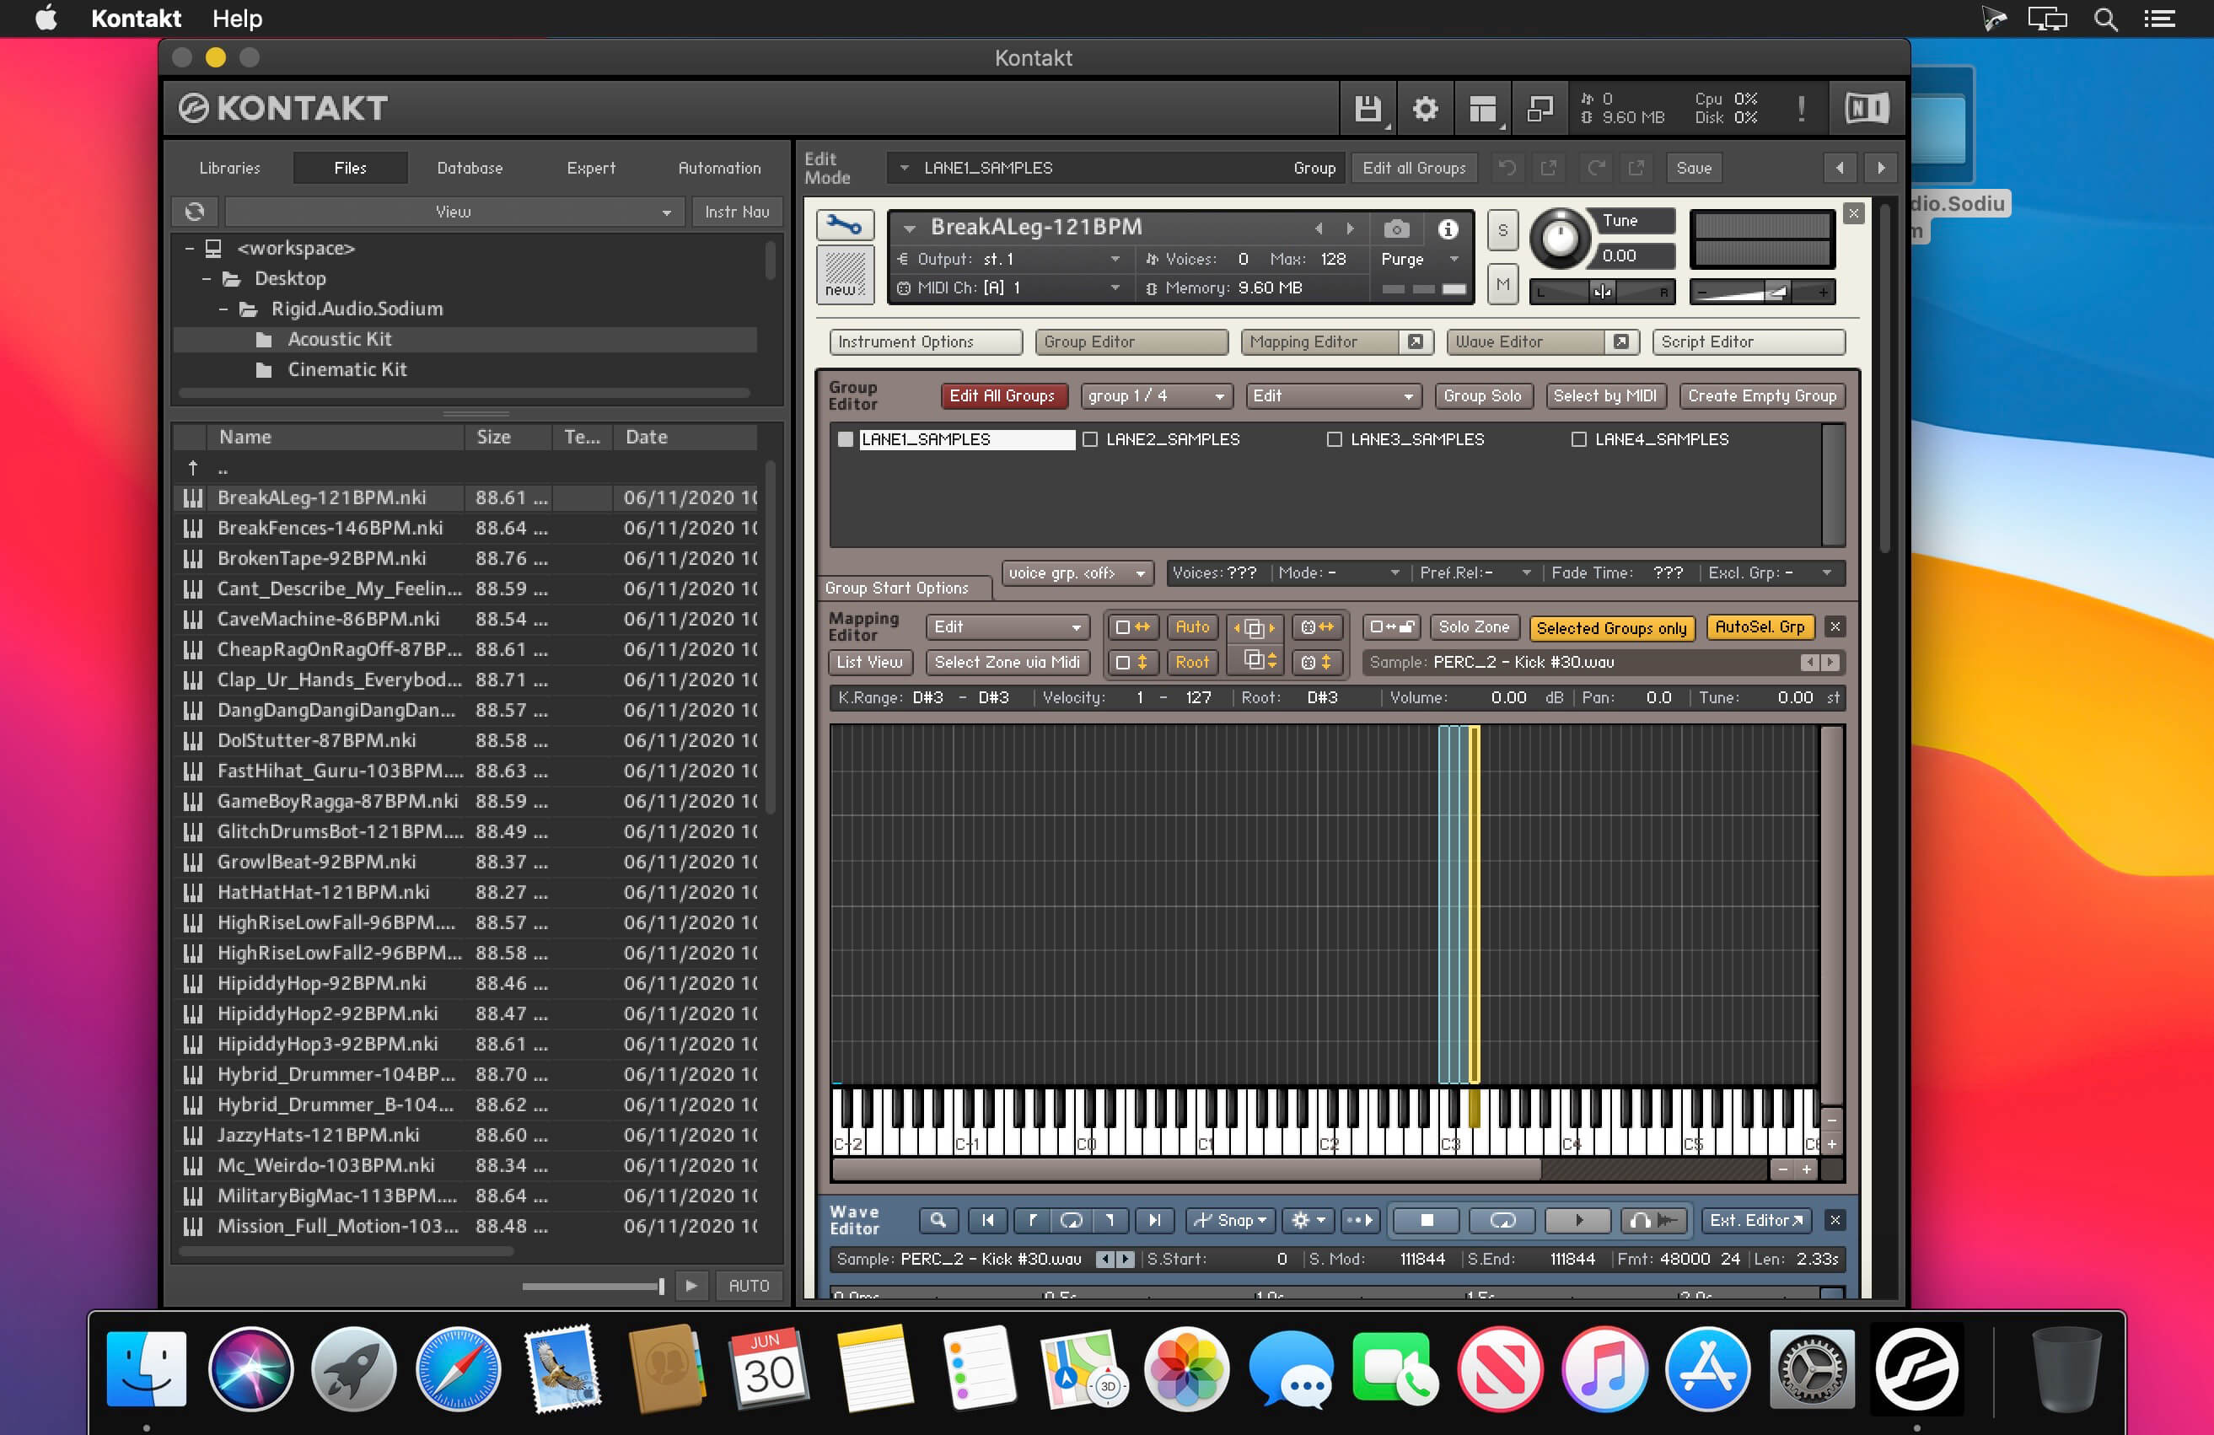
Task: Click the loop playback button in Wave Editor
Action: click(x=1502, y=1220)
